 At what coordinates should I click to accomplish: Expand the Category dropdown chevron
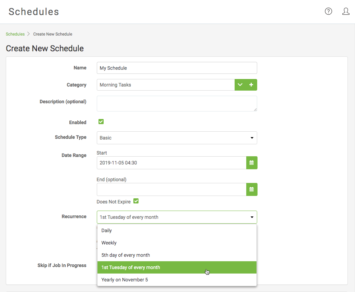pyautogui.click(x=240, y=85)
